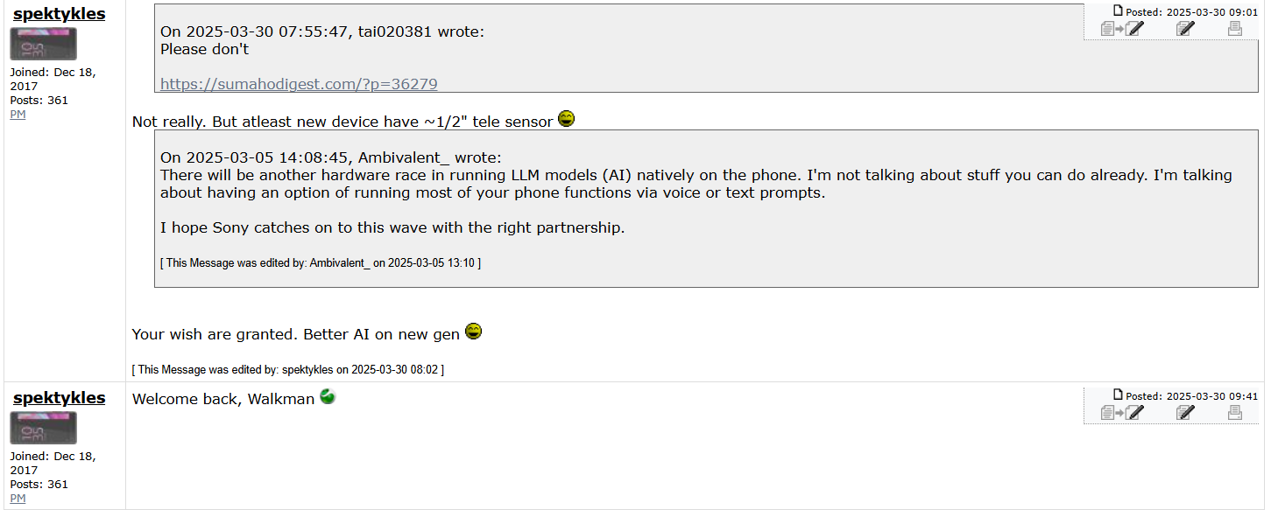This screenshot has width=1278, height=510.
Task: Open the sumahodigest.com link
Action: point(299,84)
